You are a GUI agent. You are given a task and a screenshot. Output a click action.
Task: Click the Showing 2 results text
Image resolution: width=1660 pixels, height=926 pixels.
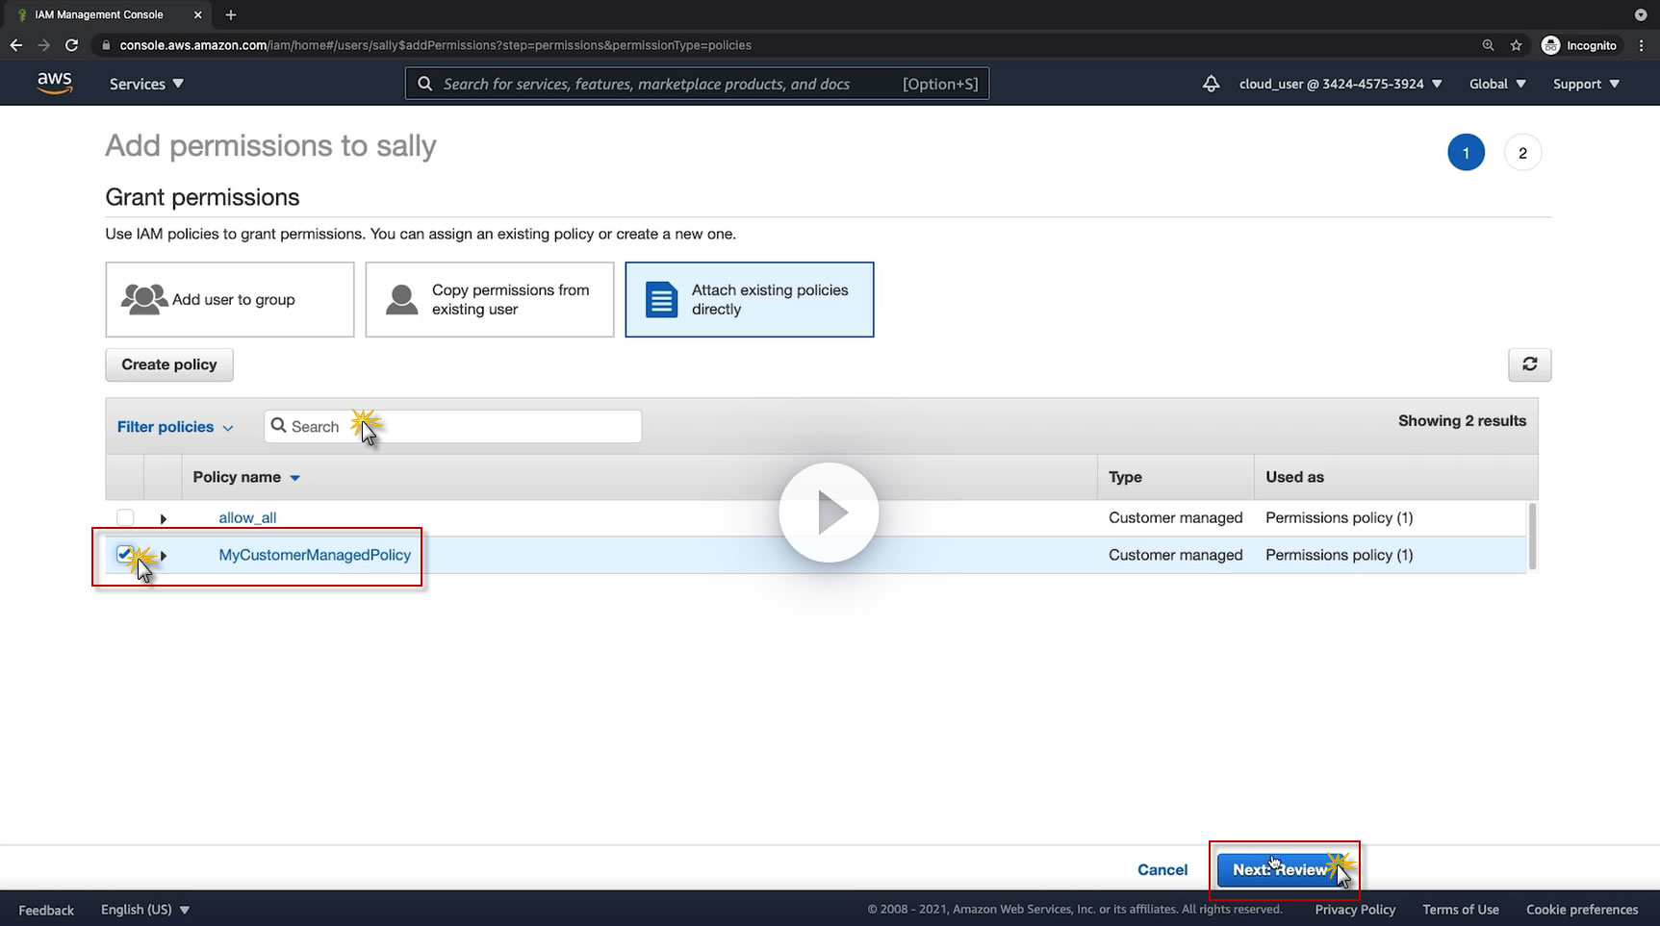click(x=1462, y=421)
